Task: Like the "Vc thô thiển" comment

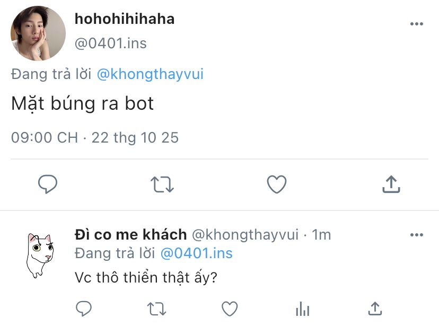Action: 229,308
